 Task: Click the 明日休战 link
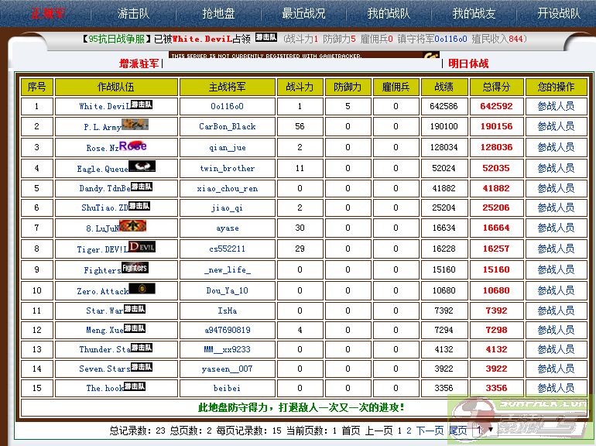(x=468, y=63)
